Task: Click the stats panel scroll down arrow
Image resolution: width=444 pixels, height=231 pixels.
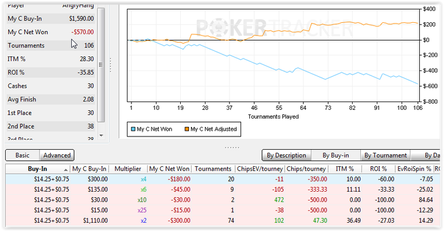Action: [101, 135]
